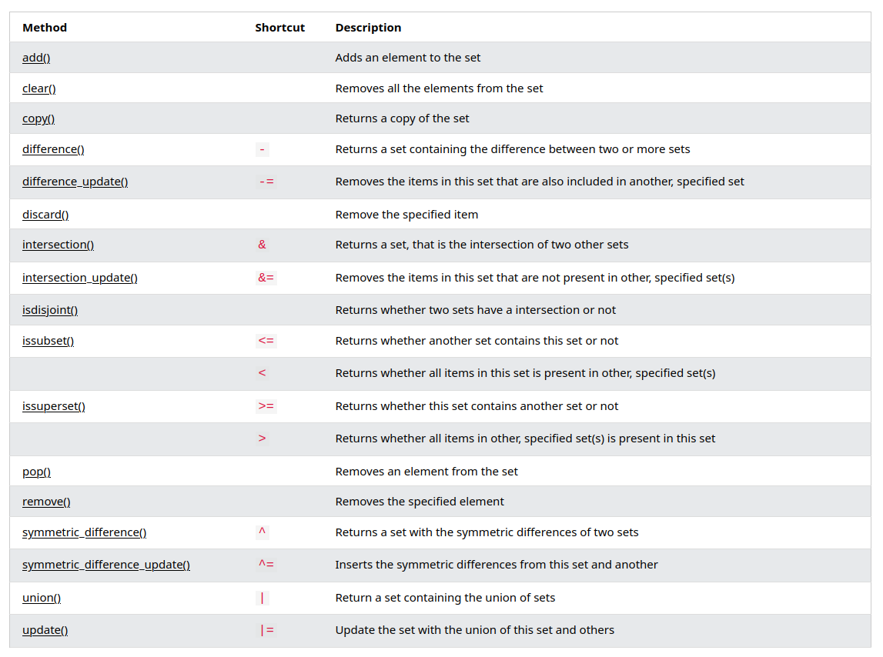Click the symmetric_difference() link
Screen dimensions: 883x657
[x=84, y=532]
